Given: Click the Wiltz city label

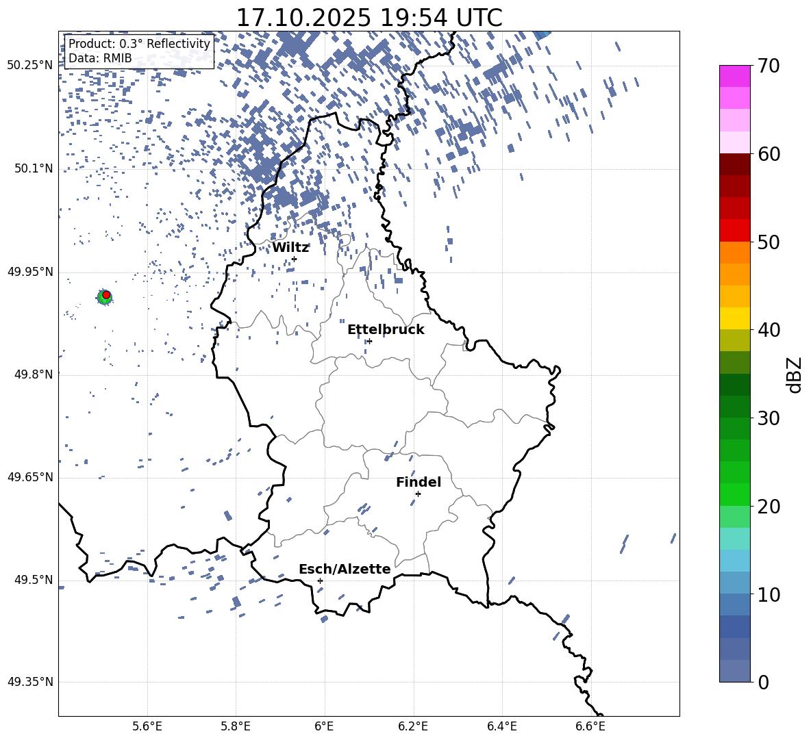Looking at the screenshot, I should coord(290,247).
